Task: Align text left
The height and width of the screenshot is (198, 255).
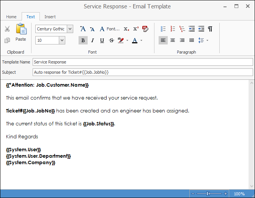Action: [x=163, y=40]
